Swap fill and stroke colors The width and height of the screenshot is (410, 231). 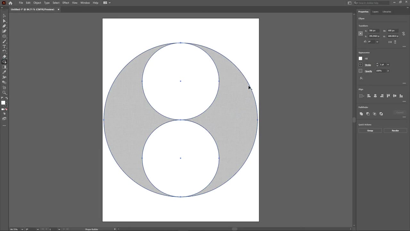tap(7, 98)
